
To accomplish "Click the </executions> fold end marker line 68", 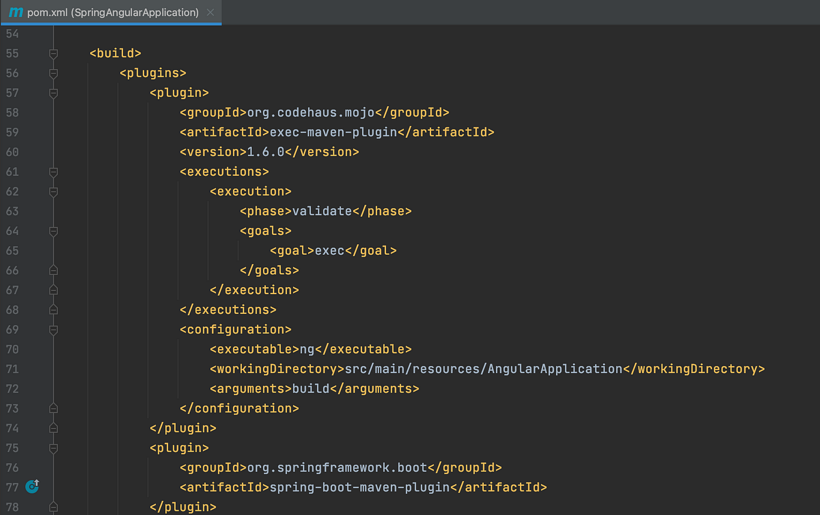I will pyautogui.click(x=53, y=309).
